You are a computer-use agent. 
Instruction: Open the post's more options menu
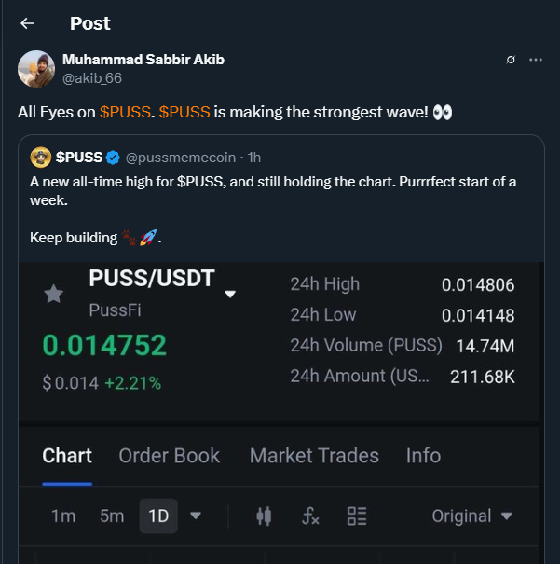tap(536, 60)
